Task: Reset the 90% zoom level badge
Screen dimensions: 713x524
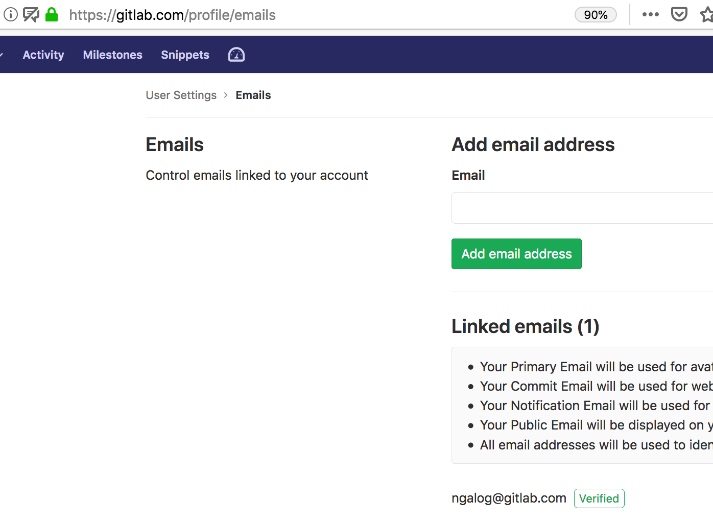Action: click(x=596, y=15)
